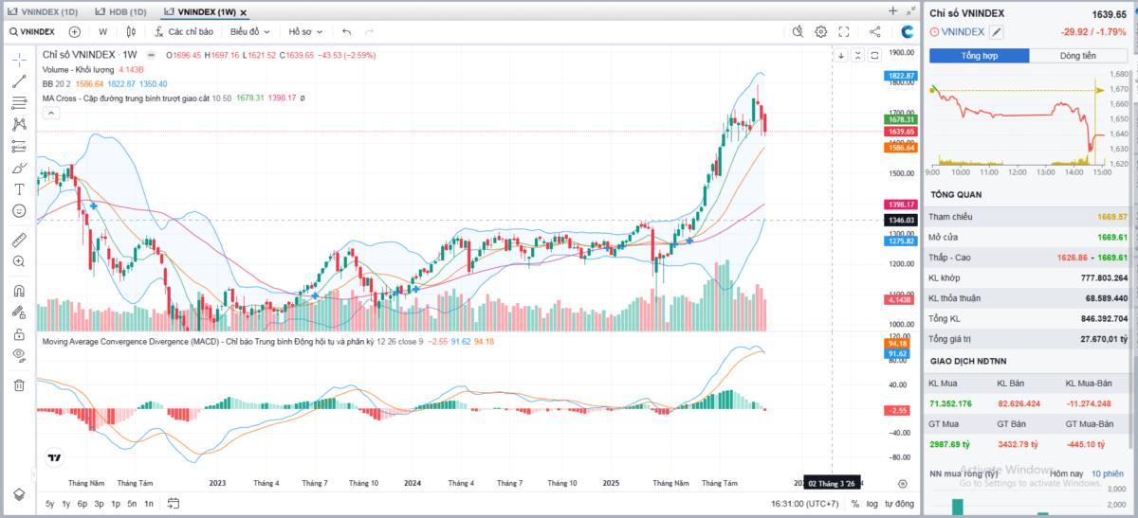Remove drawings using trash icon
This screenshot has width=1138, height=518.
click(19, 384)
